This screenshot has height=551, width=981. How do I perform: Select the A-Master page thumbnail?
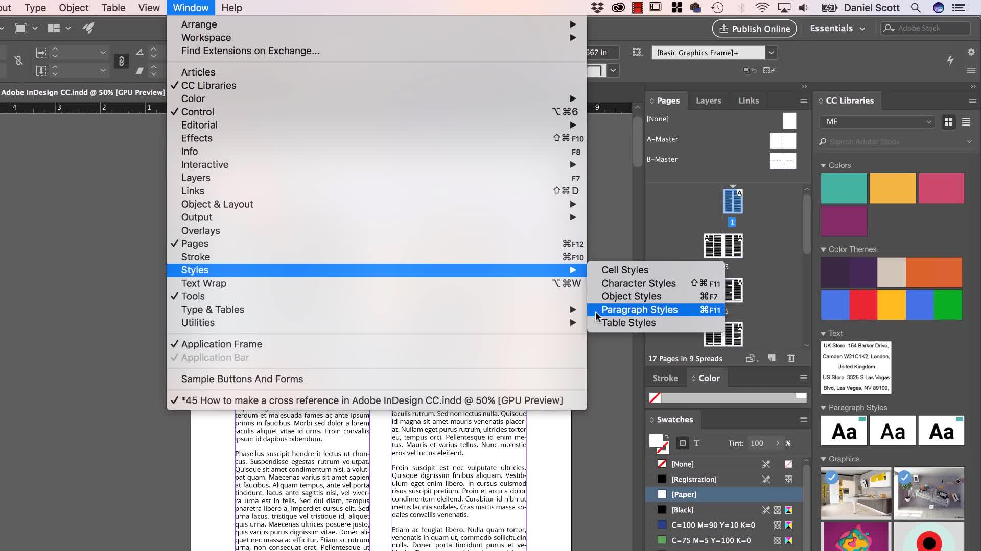tap(783, 140)
